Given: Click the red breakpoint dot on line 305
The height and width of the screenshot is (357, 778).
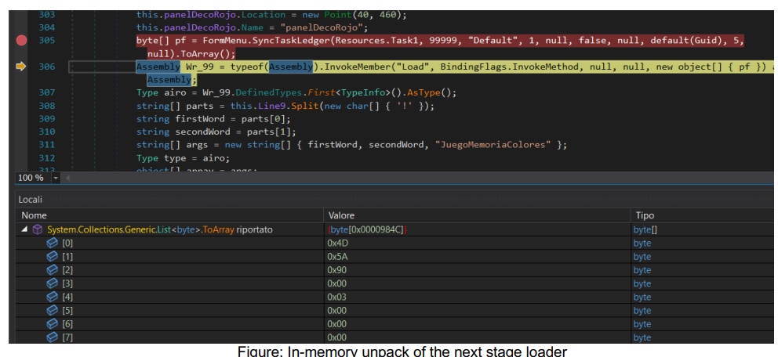Looking at the screenshot, I should [21, 41].
